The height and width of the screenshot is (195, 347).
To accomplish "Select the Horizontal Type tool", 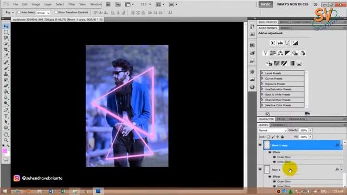I will click(x=6, y=116).
